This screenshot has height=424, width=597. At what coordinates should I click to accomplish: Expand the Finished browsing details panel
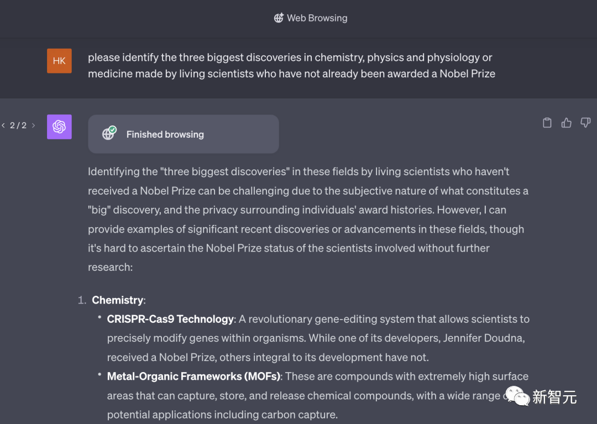tap(184, 134)
